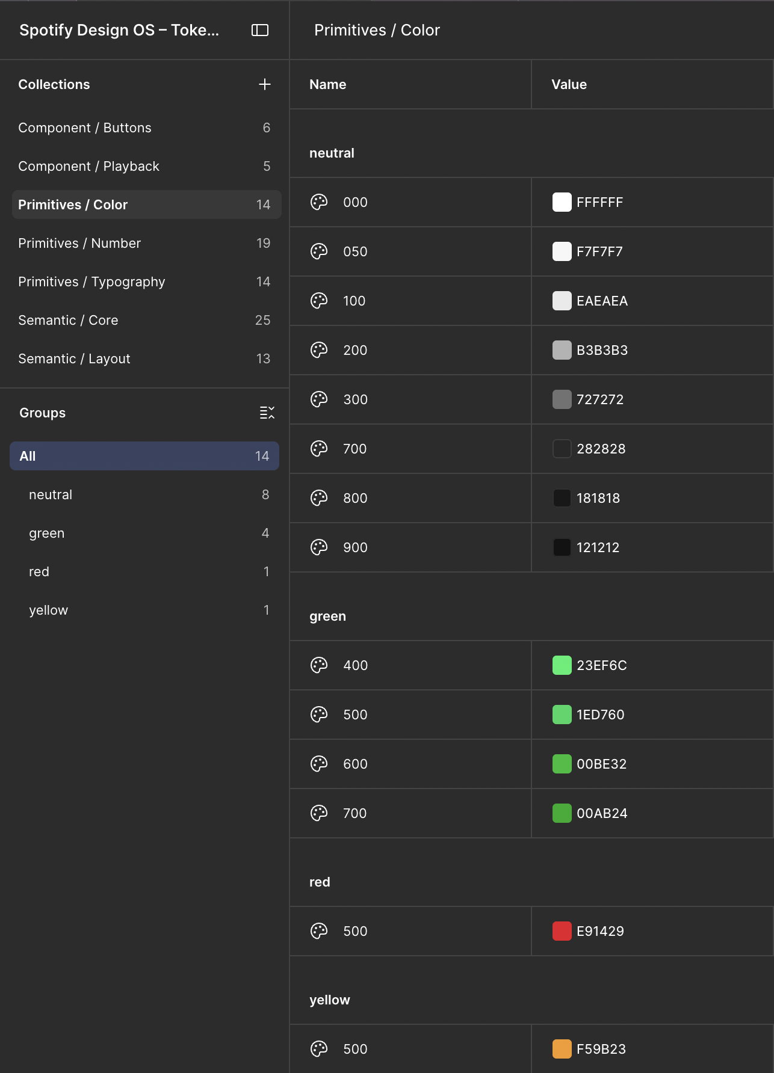Click palette icon for neutral 700
The width and height of the screenshot is (774, 1073).
(319, 449)
